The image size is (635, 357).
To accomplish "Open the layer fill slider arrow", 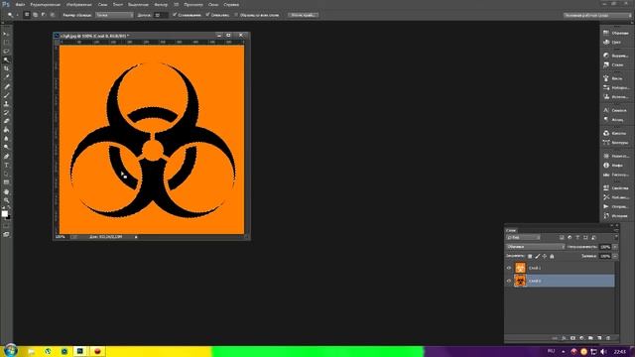I will pos(615,256).
